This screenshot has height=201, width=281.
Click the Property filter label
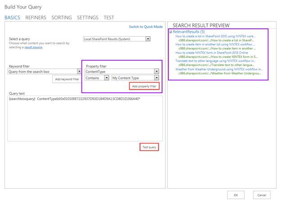pyautogui.click(x=96, y=66)
